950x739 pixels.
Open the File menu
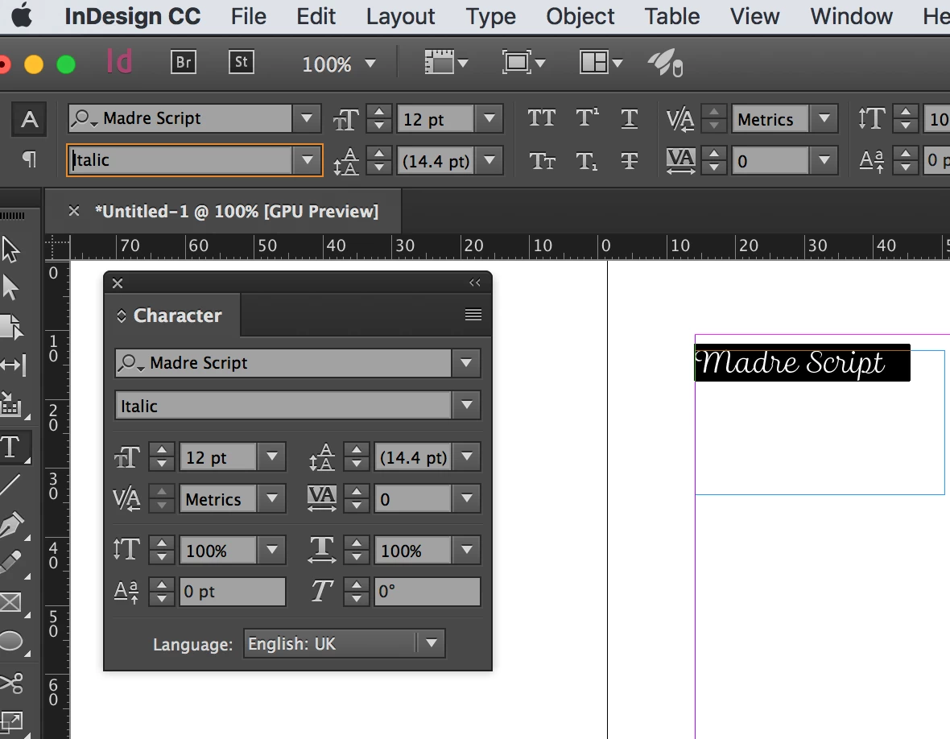tap(249, 16)
